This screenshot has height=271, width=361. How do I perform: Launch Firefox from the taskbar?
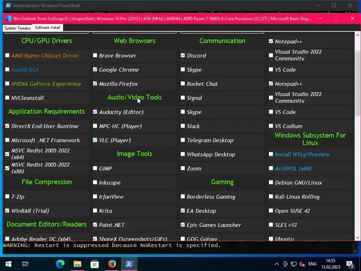point(112,264)
